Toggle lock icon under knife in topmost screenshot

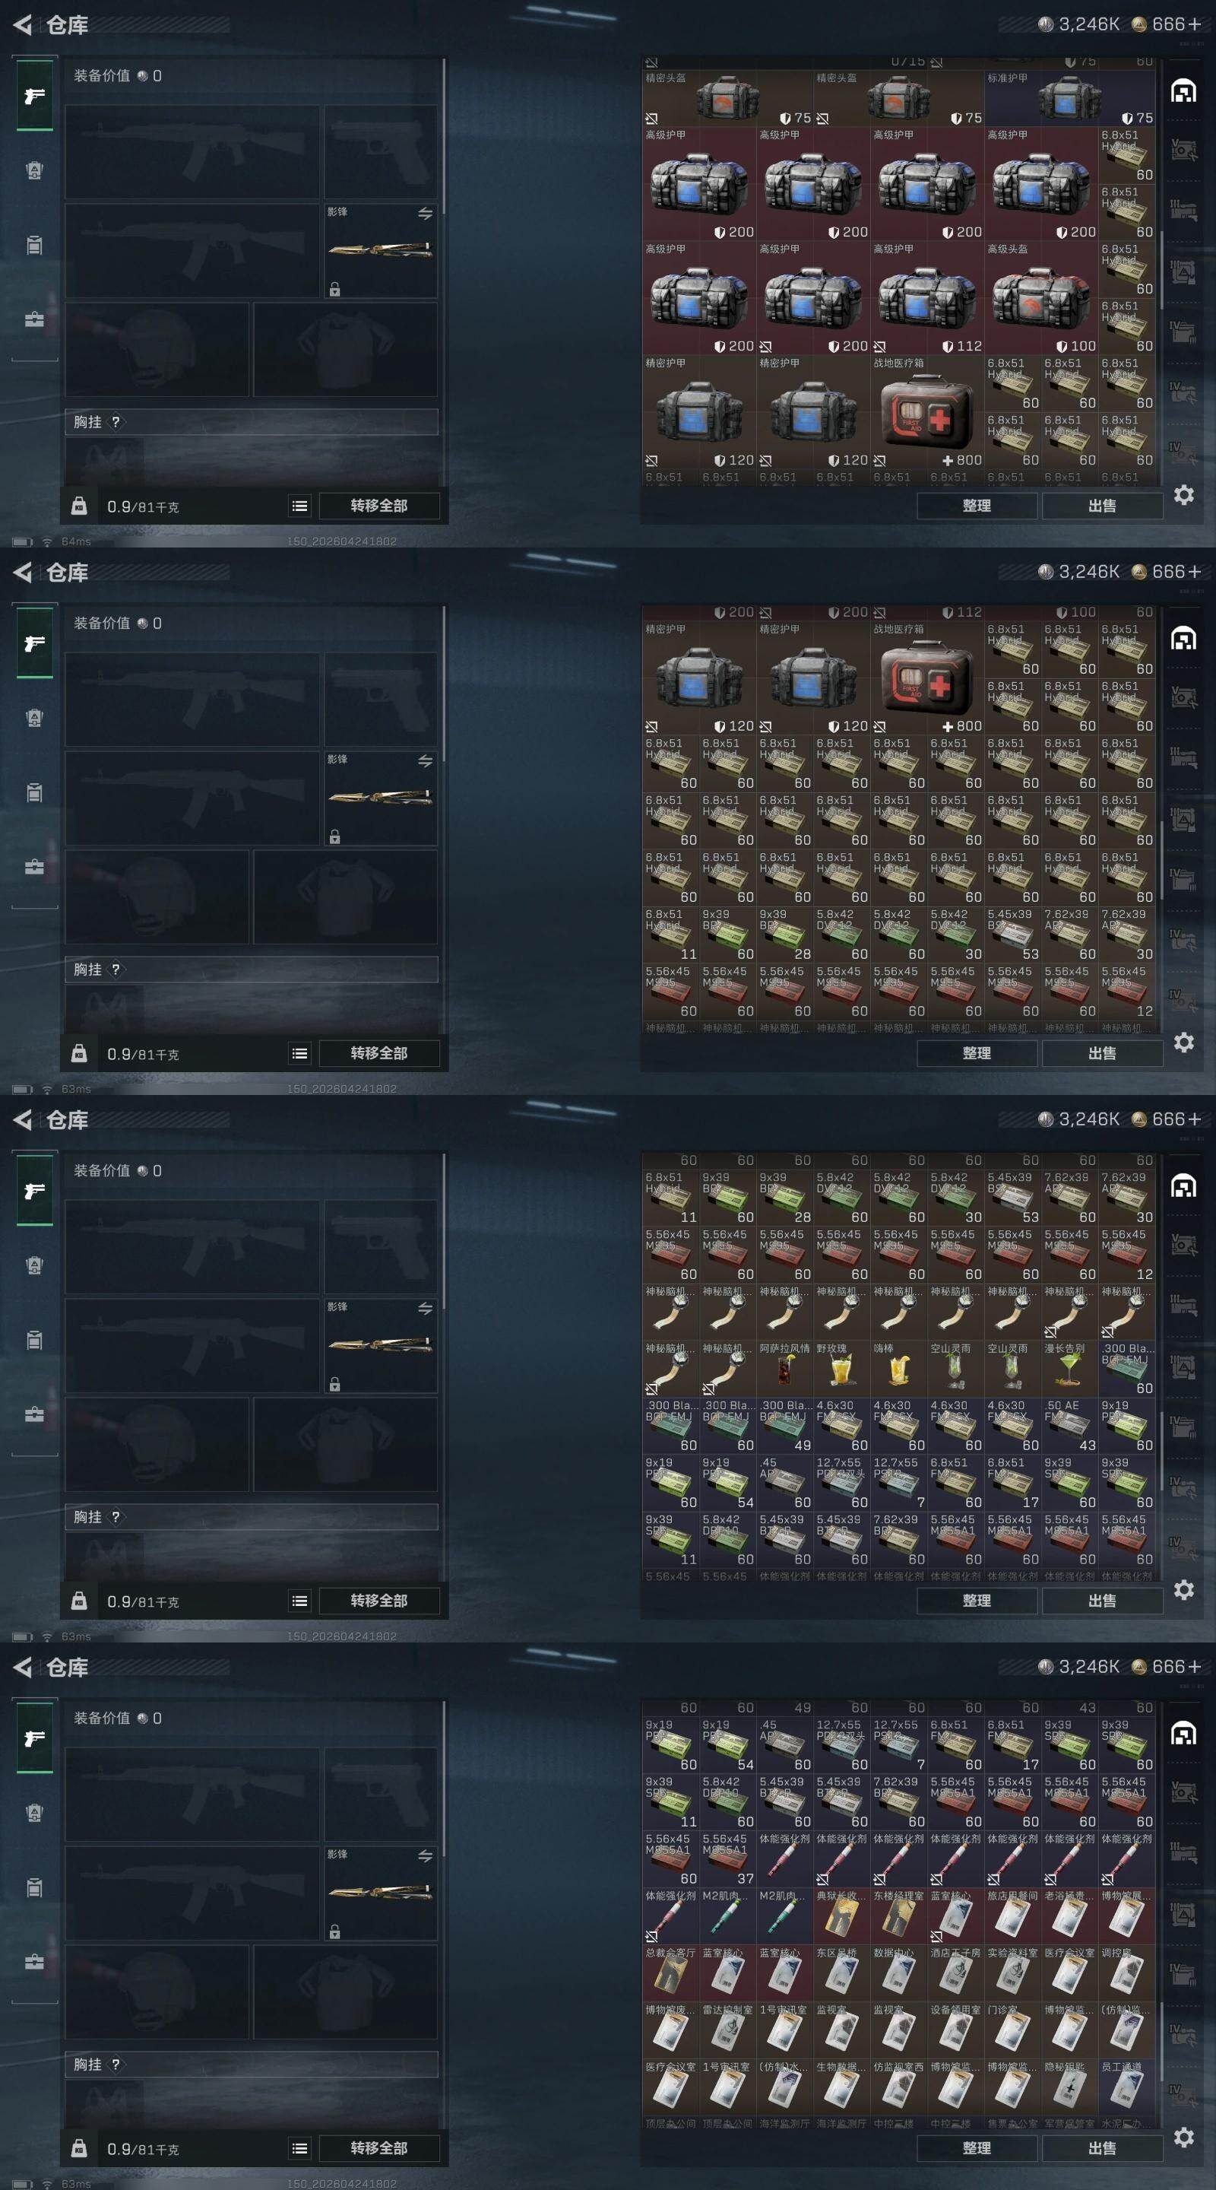335,290
